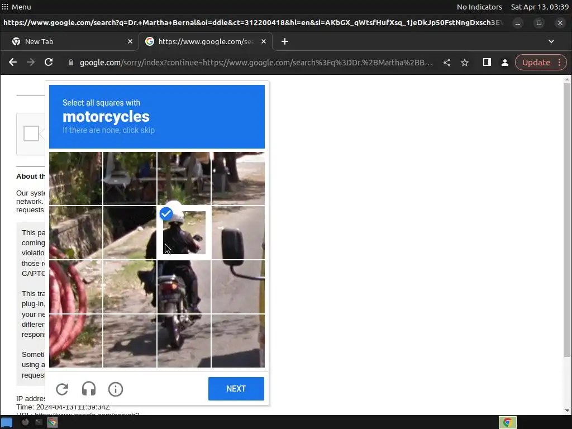The width and height of the screenshot is (572, 429).
Task: Select bottom-right tile with road shadow
Action: pyautogui.click(x=238, y=341)
